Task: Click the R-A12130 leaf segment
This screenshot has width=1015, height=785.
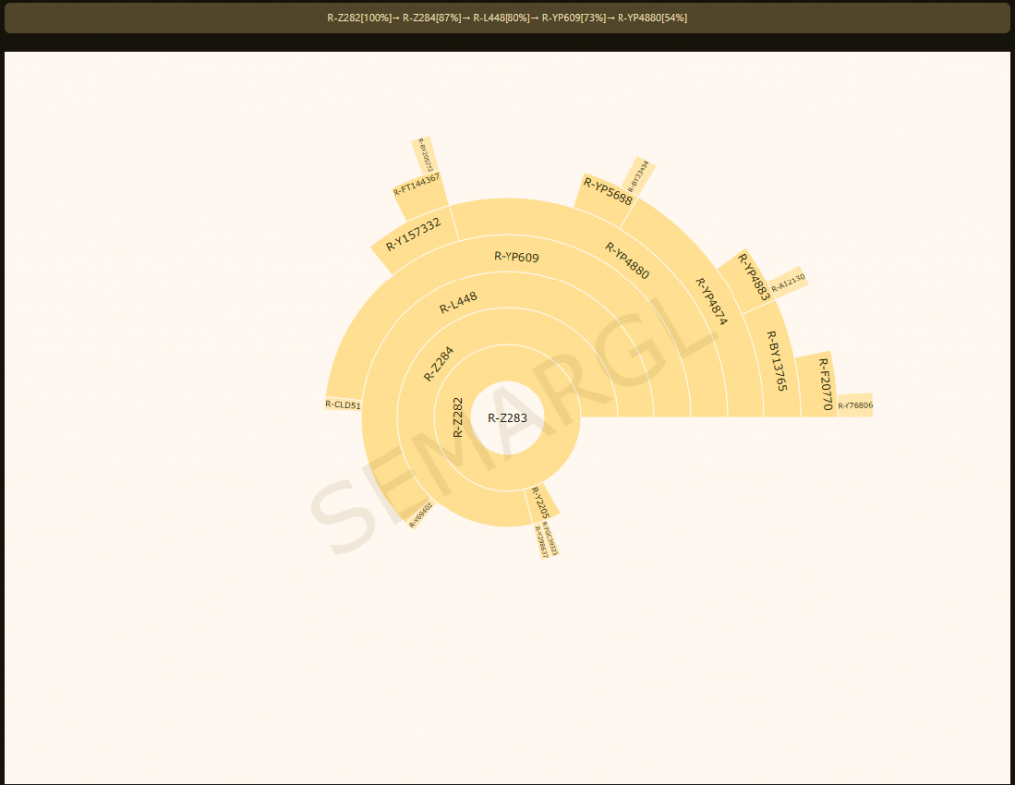Action: point(788,282)
